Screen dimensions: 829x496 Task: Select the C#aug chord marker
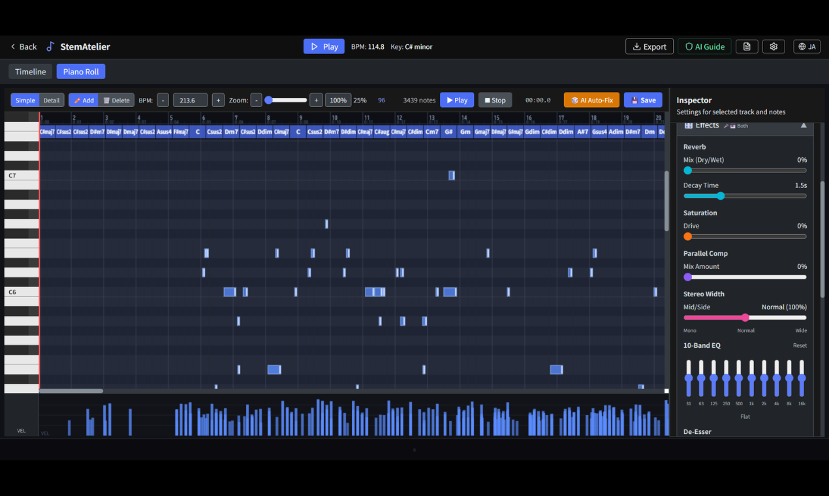coord(381,131)
